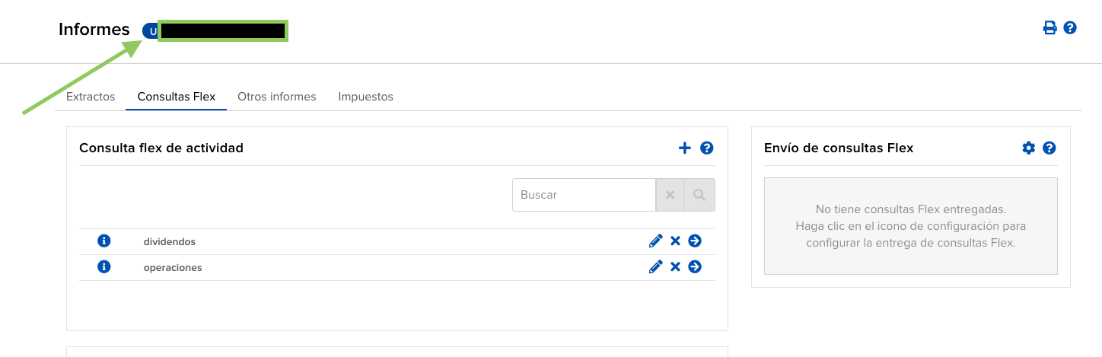Select the Consultas Flex tab
The image size is (1102, 357).
177,97
